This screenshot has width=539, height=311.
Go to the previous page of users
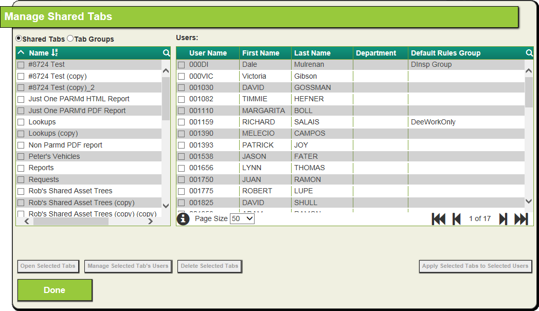click(x=457, y=219)
